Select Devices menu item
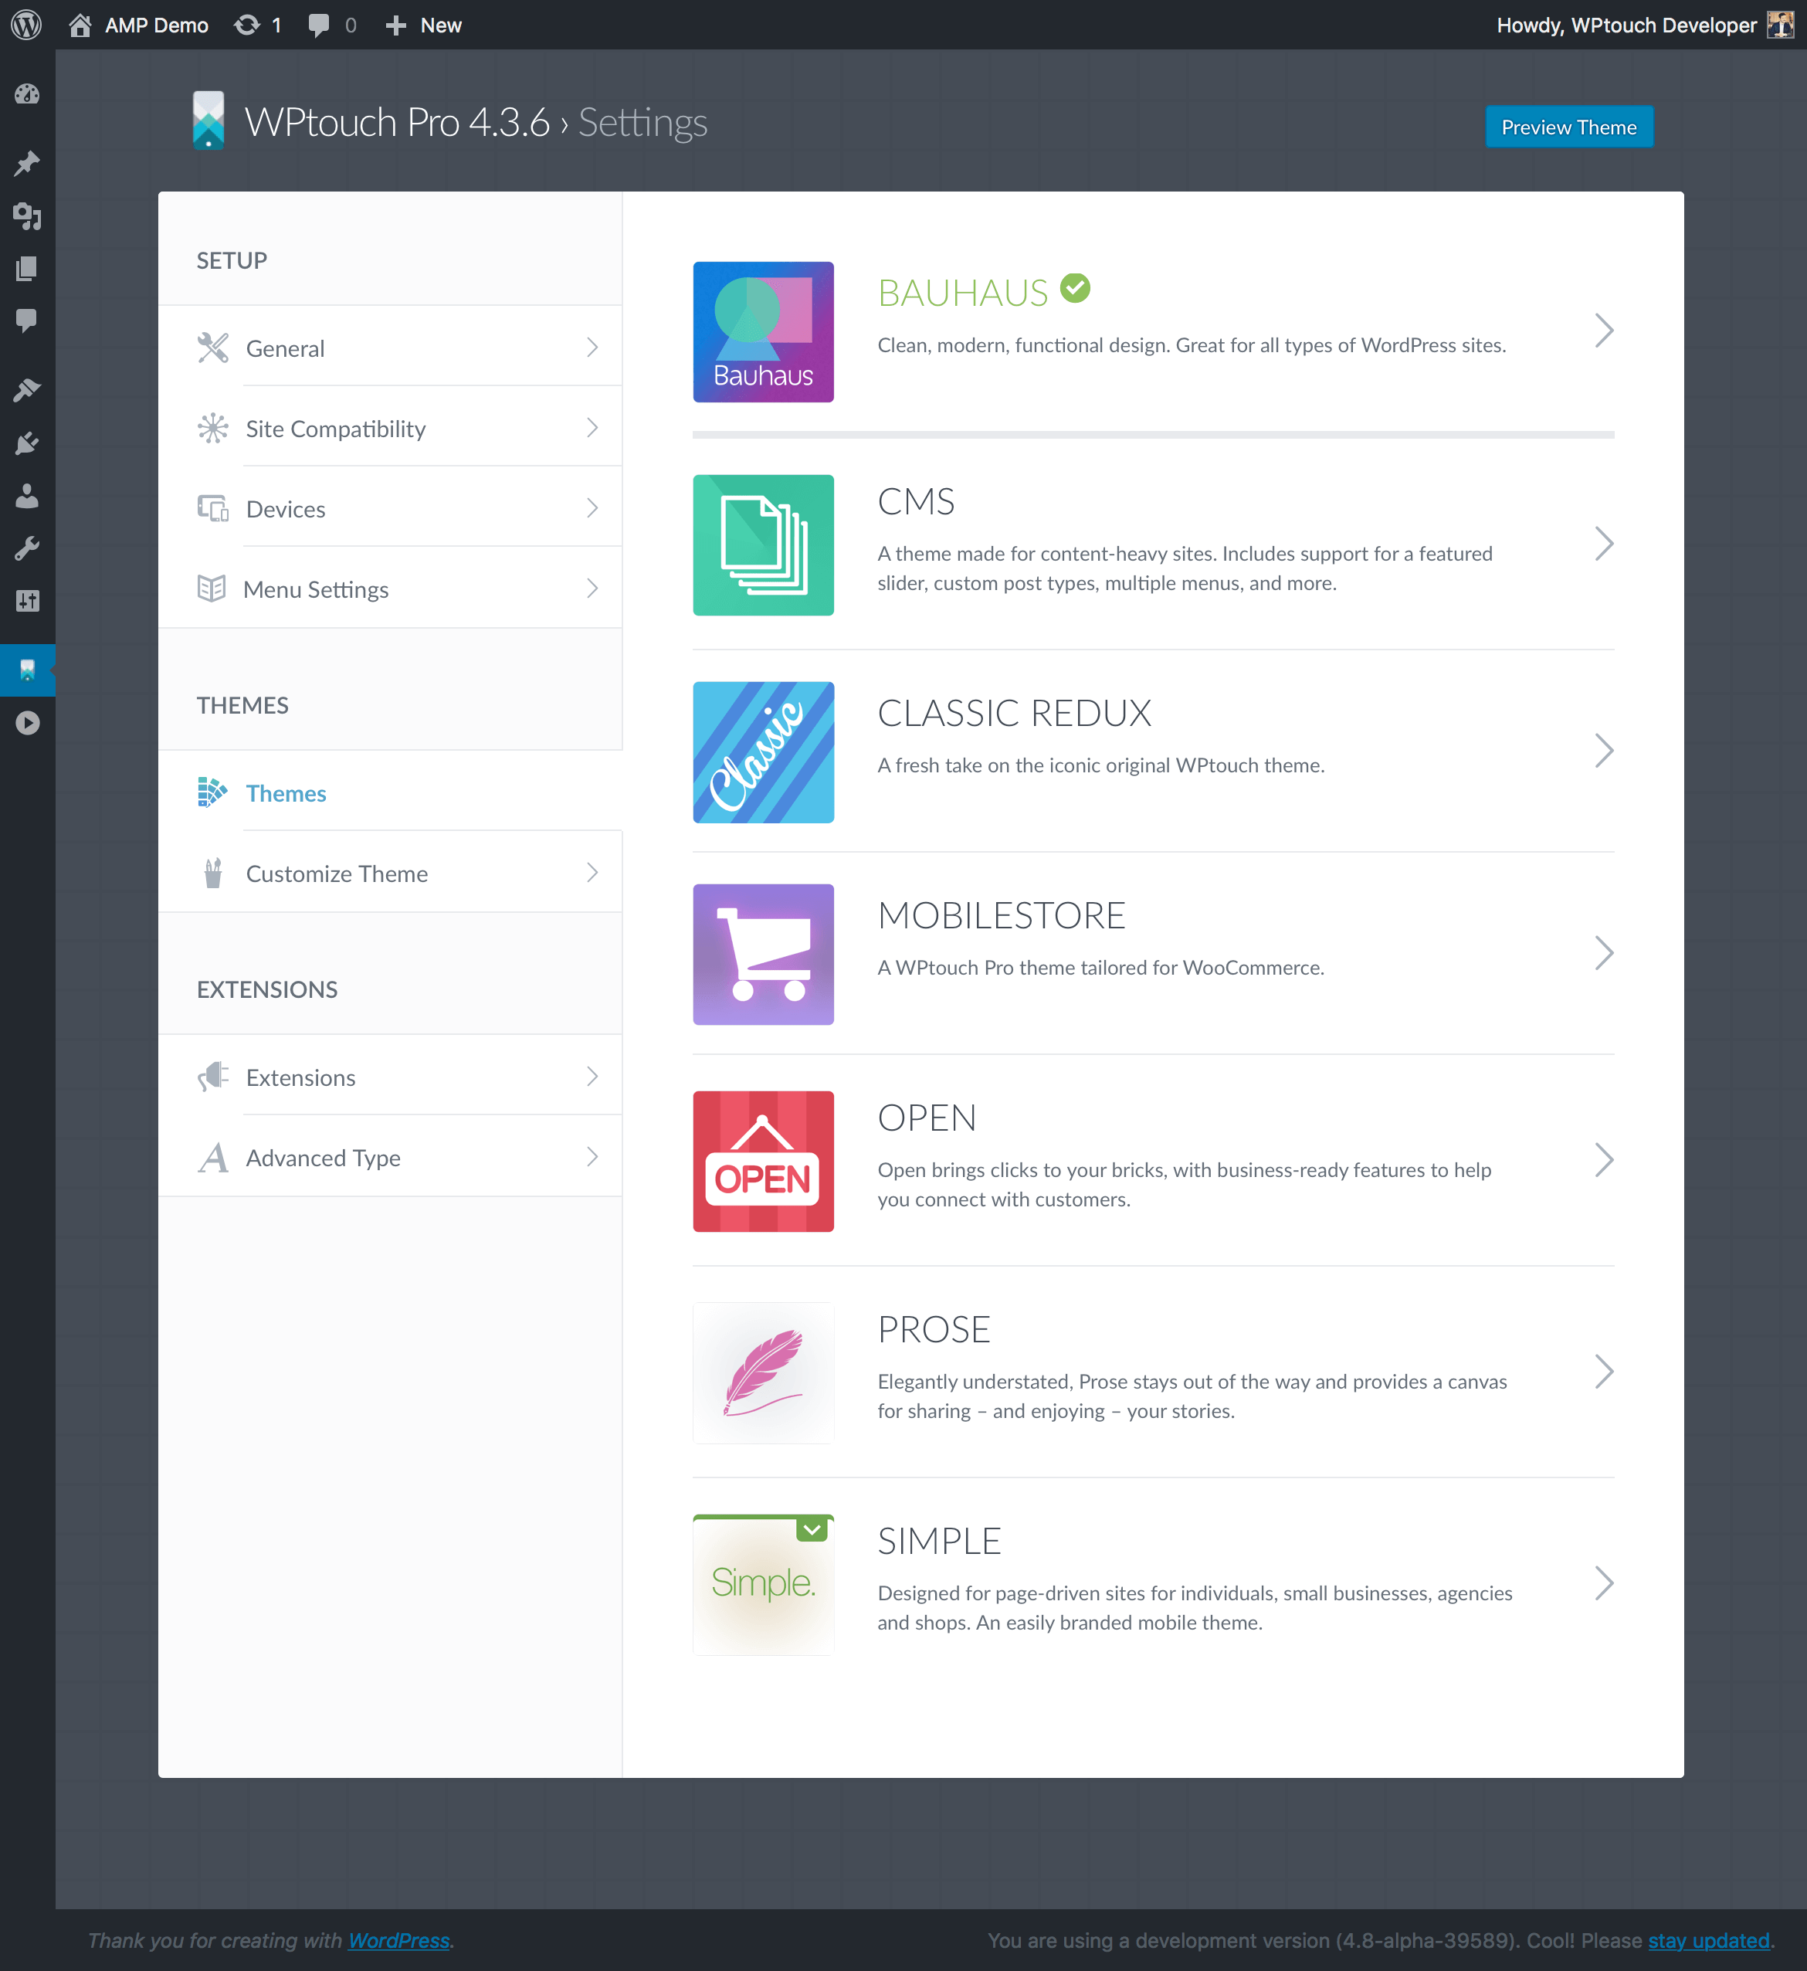The height and width of the screenshot is (1971, 1807). (x=390, y=507)
